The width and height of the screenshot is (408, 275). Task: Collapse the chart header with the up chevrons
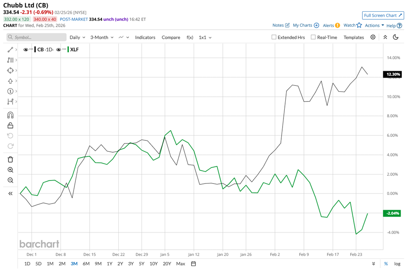(x=385, y=37)
